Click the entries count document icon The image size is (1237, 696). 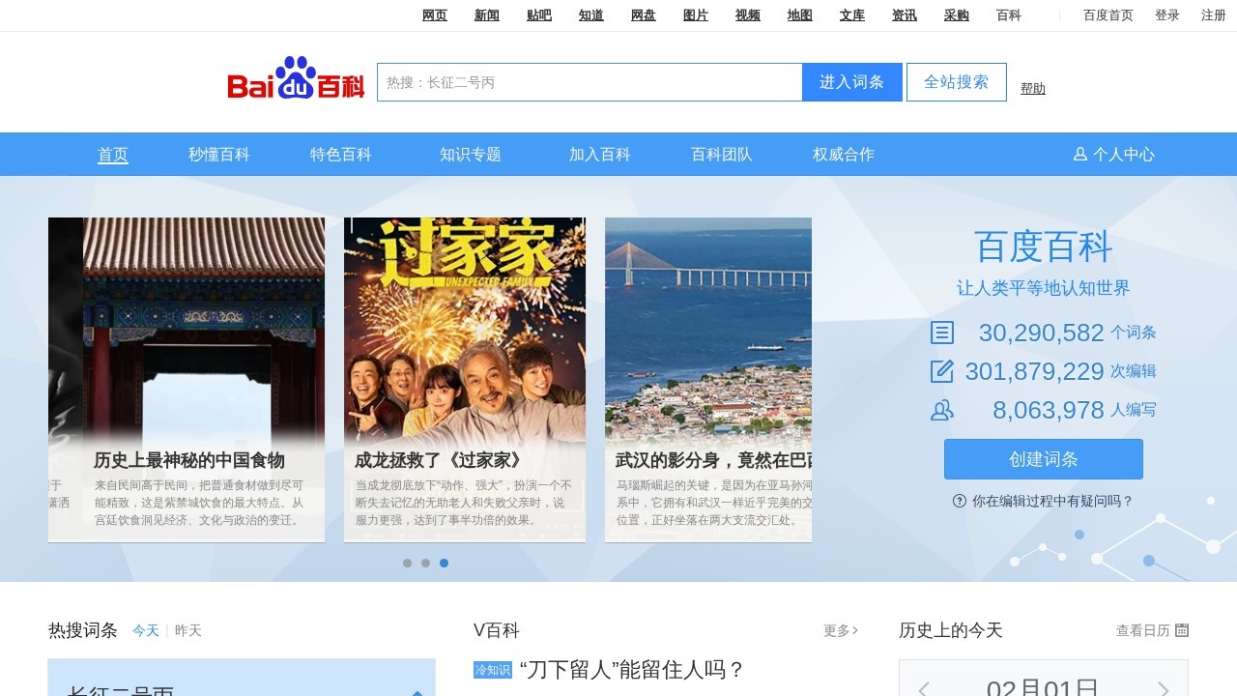[941, 333]
